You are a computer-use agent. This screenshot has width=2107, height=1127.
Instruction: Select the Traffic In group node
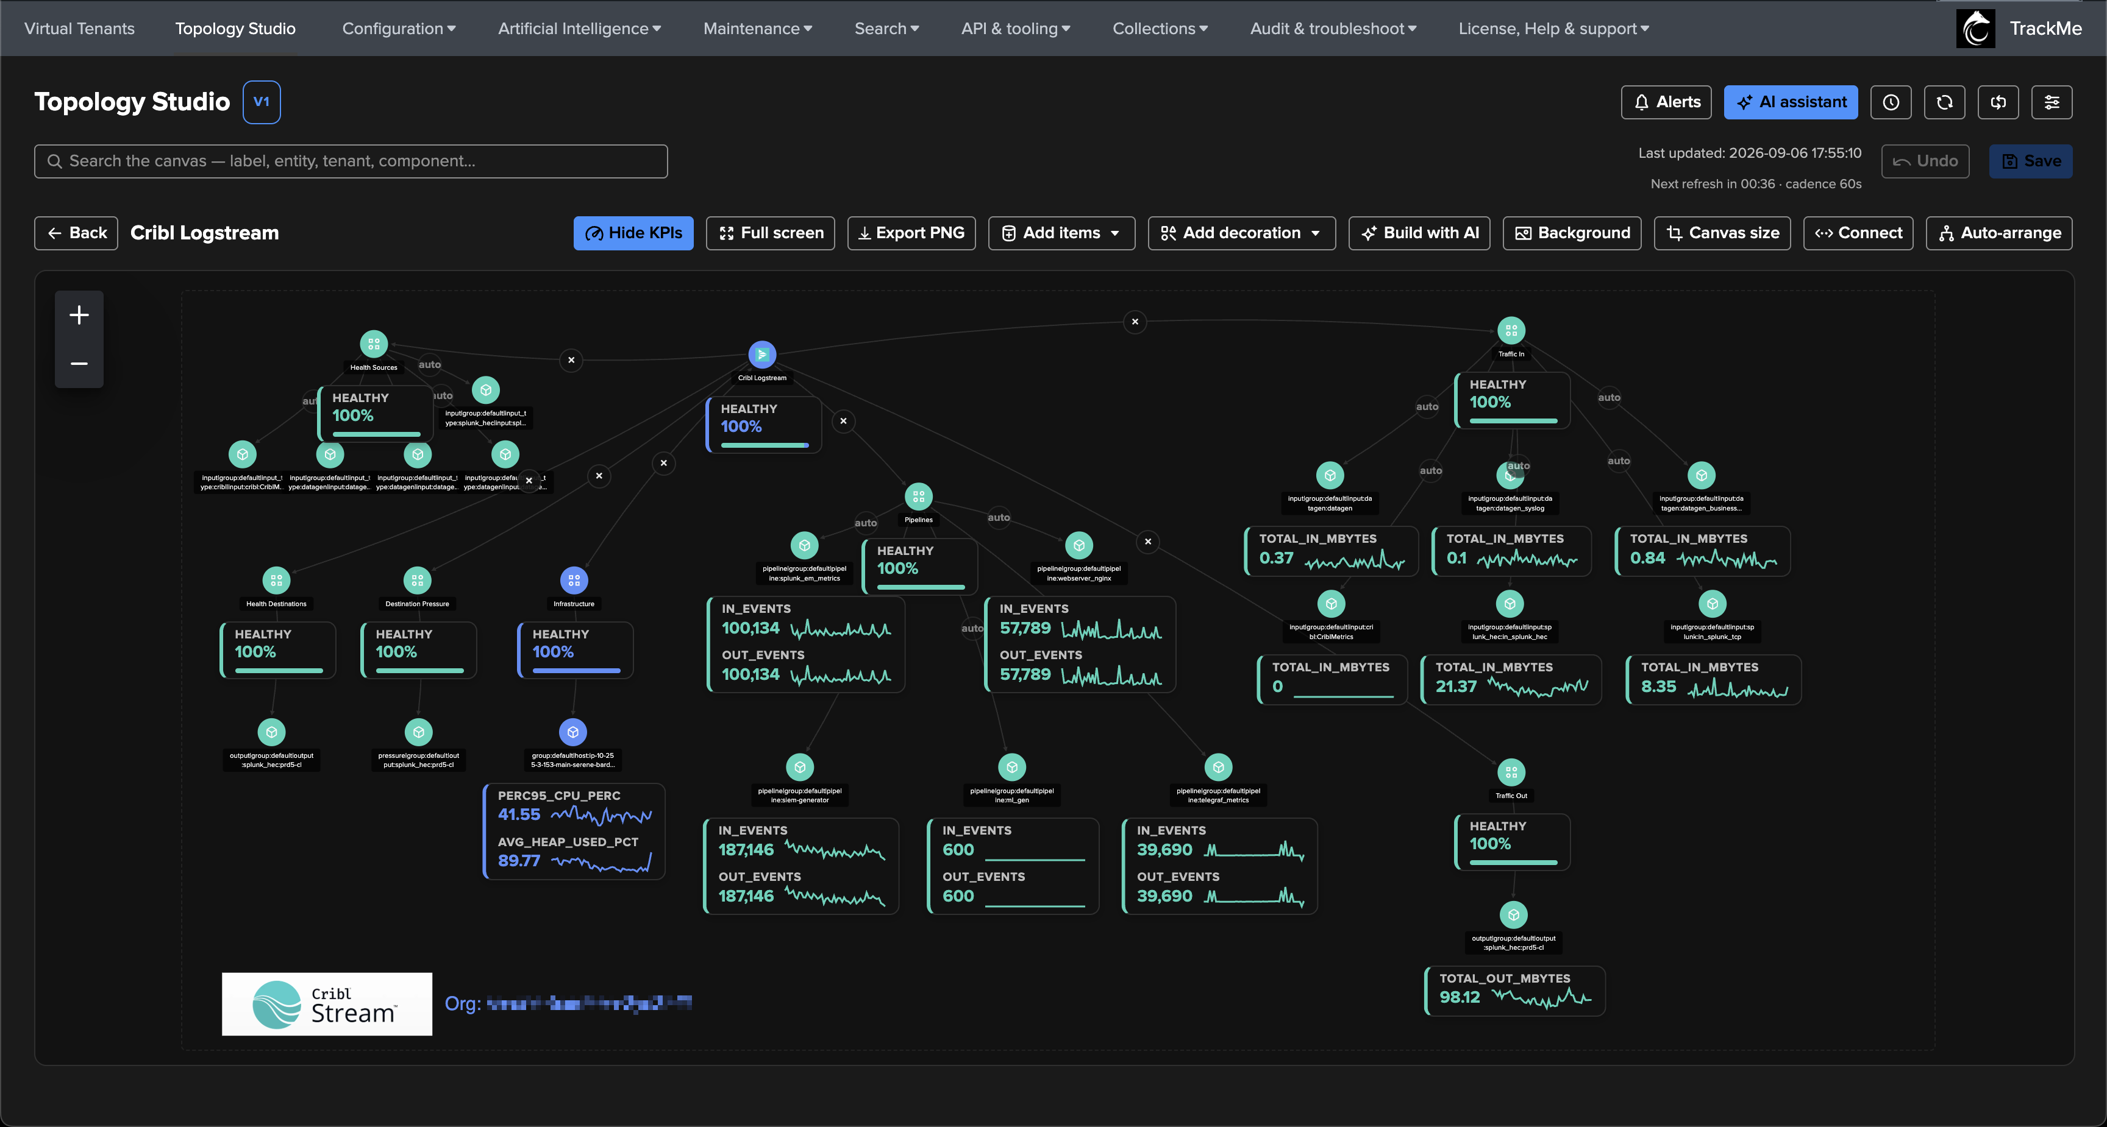point(1511,331)
